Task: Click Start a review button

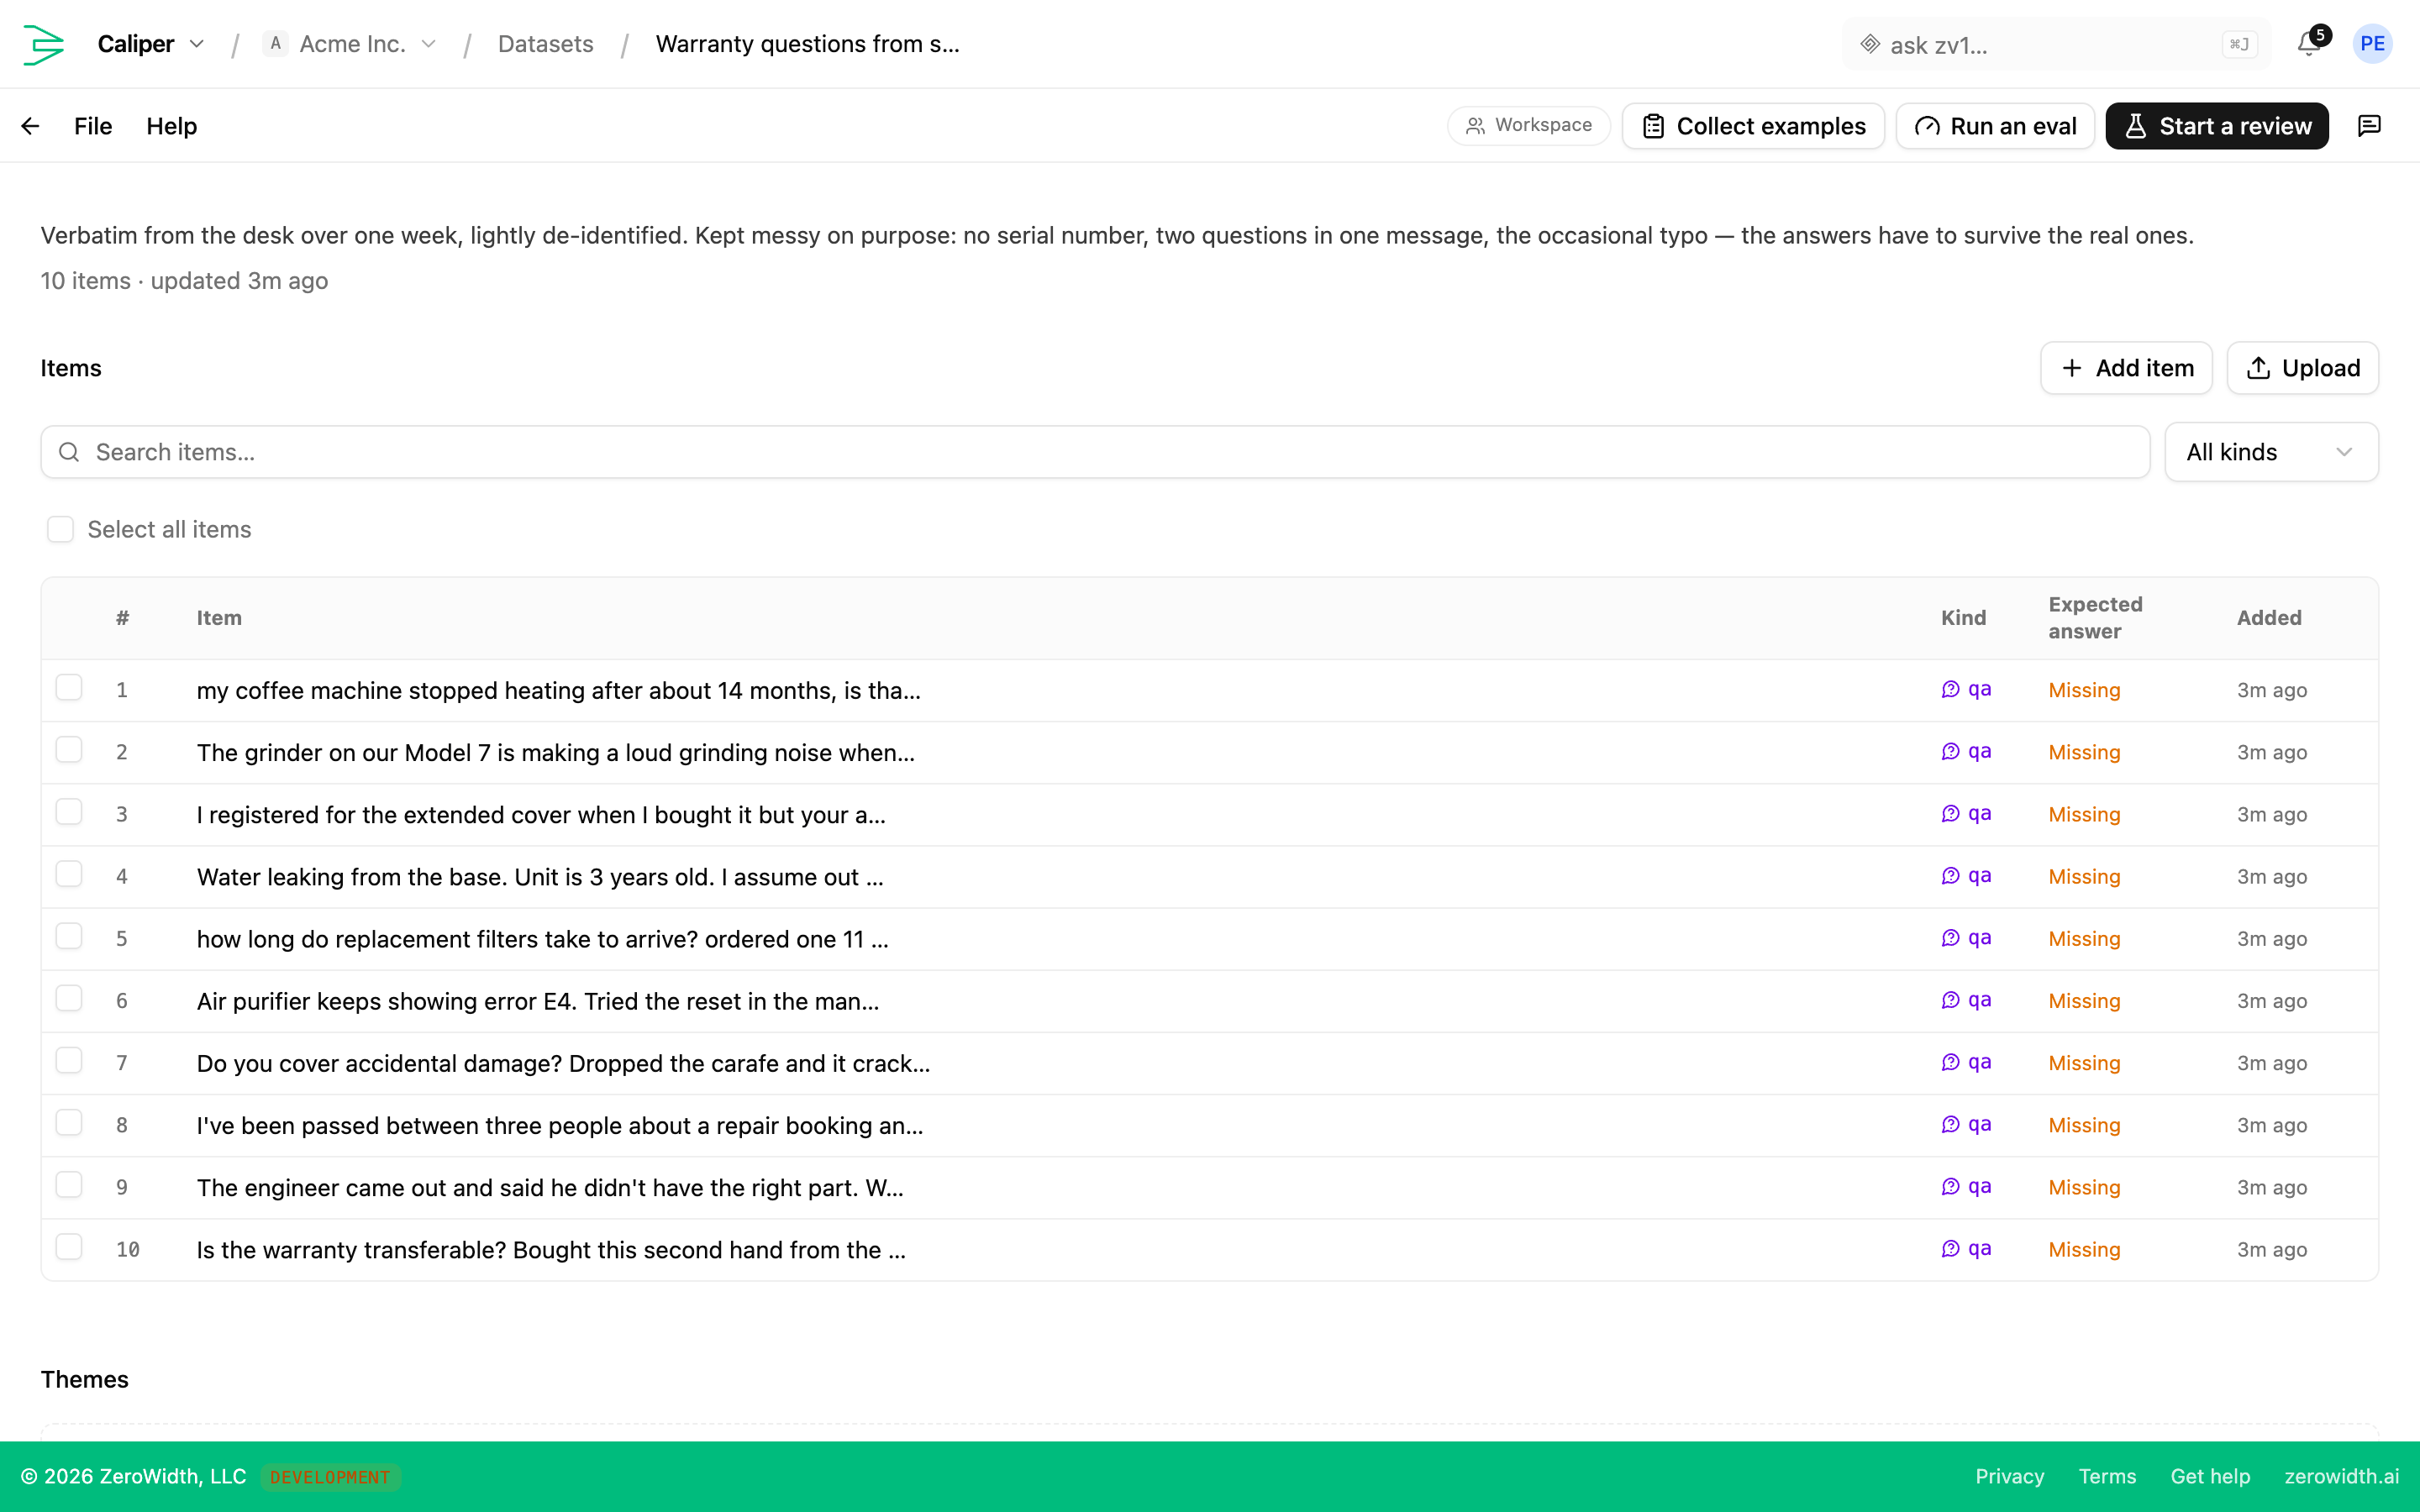Action: (2217, 126)
